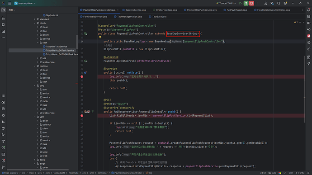Open the Tomcat 7.0.81 run configuration dropdown
The height and width of the screenshot is (175, 312).
pos(226,3)
